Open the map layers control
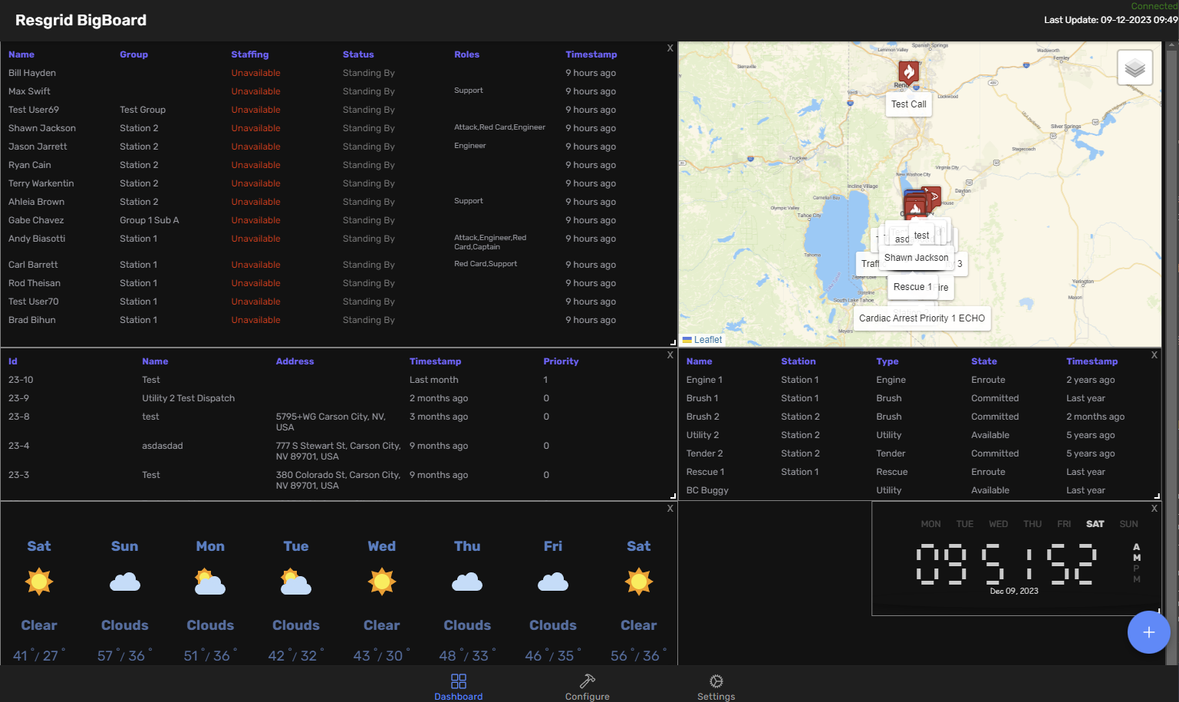This screenshot has width=1179, height=702. pyautogui.click(x=1135, y=68)
